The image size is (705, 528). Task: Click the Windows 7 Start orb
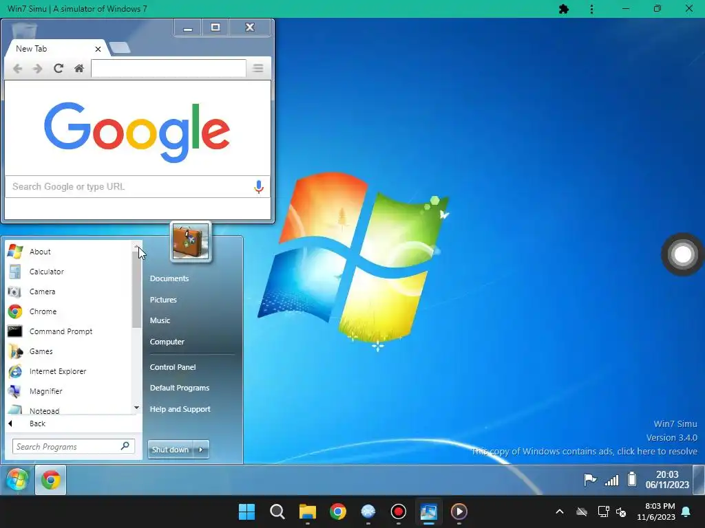(x=17, y=479)
